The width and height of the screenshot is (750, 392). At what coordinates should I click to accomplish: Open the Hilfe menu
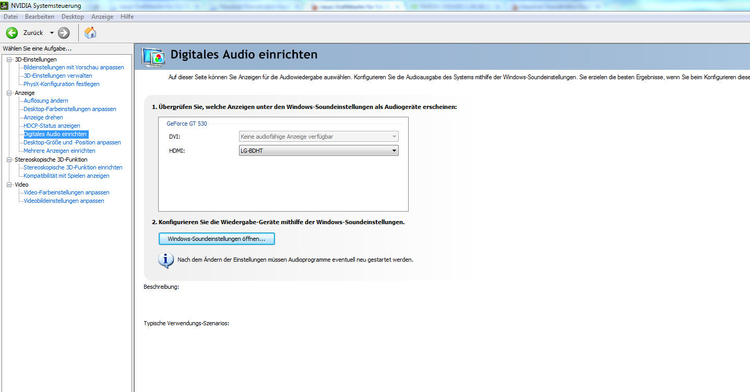tap(127, 17)
